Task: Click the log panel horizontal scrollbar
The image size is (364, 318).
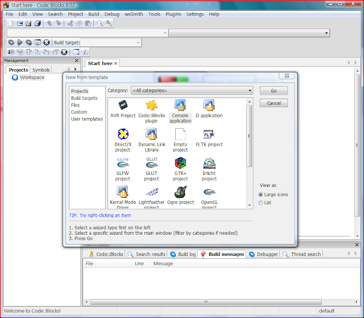Action: pyautogui.click(x=206, y=302)
